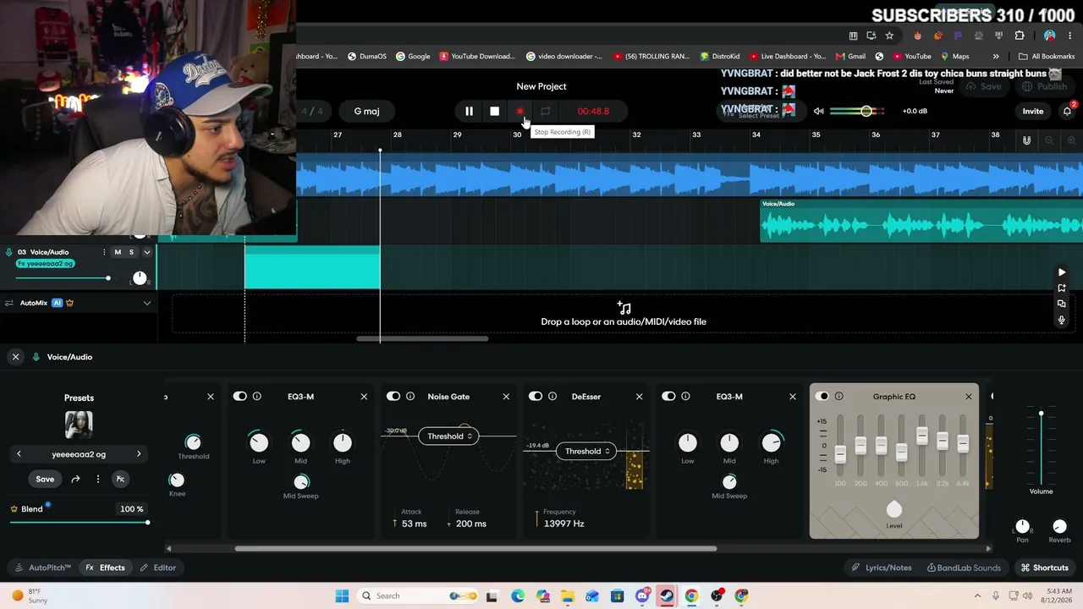This screenshot has height=609, width=1083.
Task: Stop playback with the square stop button
Action: 494,111
